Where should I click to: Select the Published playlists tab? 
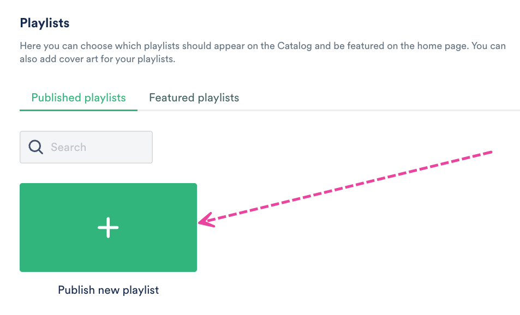tap(79, 98)
